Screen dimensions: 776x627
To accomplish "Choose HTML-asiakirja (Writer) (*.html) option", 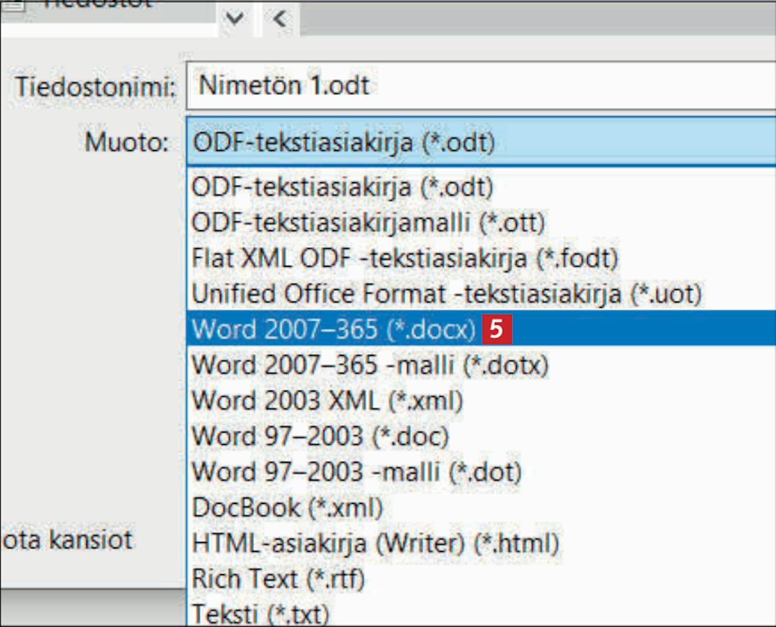I will pos(376,543).
